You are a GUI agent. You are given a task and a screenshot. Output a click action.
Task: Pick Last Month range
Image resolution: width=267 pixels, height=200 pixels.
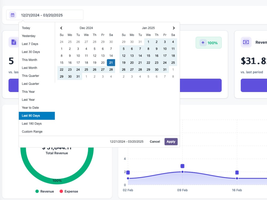[37, 68]
